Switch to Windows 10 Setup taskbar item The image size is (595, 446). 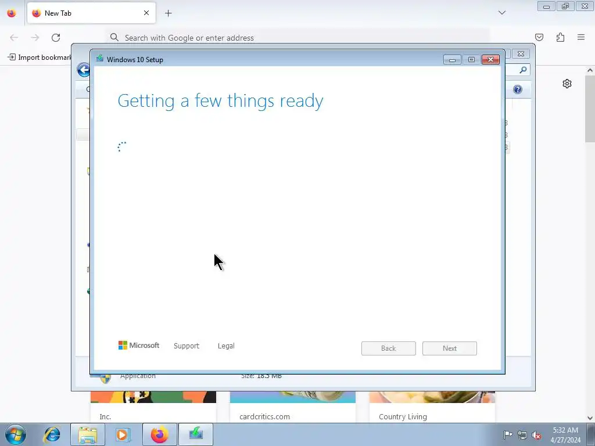coord(196,434)
